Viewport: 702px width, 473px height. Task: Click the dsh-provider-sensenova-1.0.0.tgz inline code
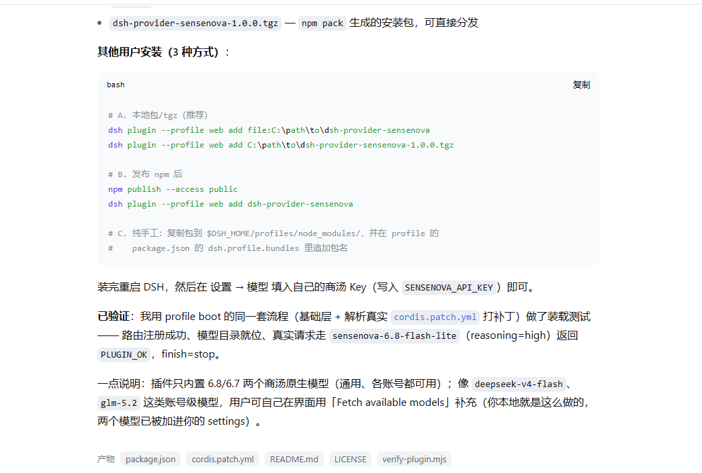(195, 23)
